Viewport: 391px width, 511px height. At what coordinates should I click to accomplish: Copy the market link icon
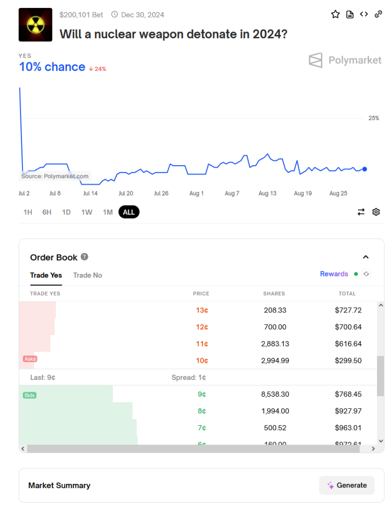[378, 14]
